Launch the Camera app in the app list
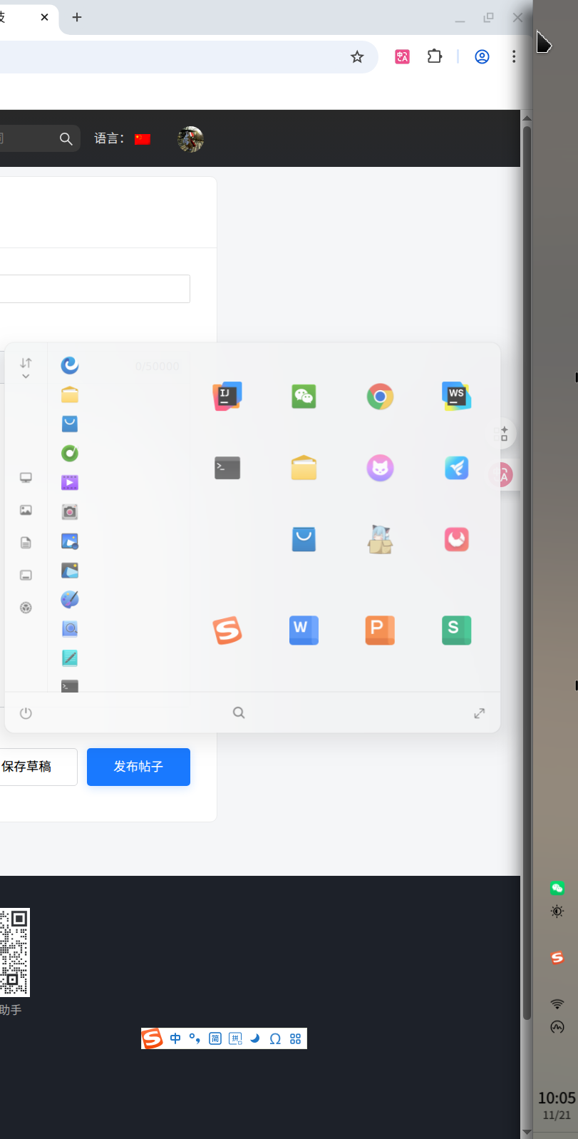Image resolution: width=578 pixels, height=1139 pixels. point(70,511)
